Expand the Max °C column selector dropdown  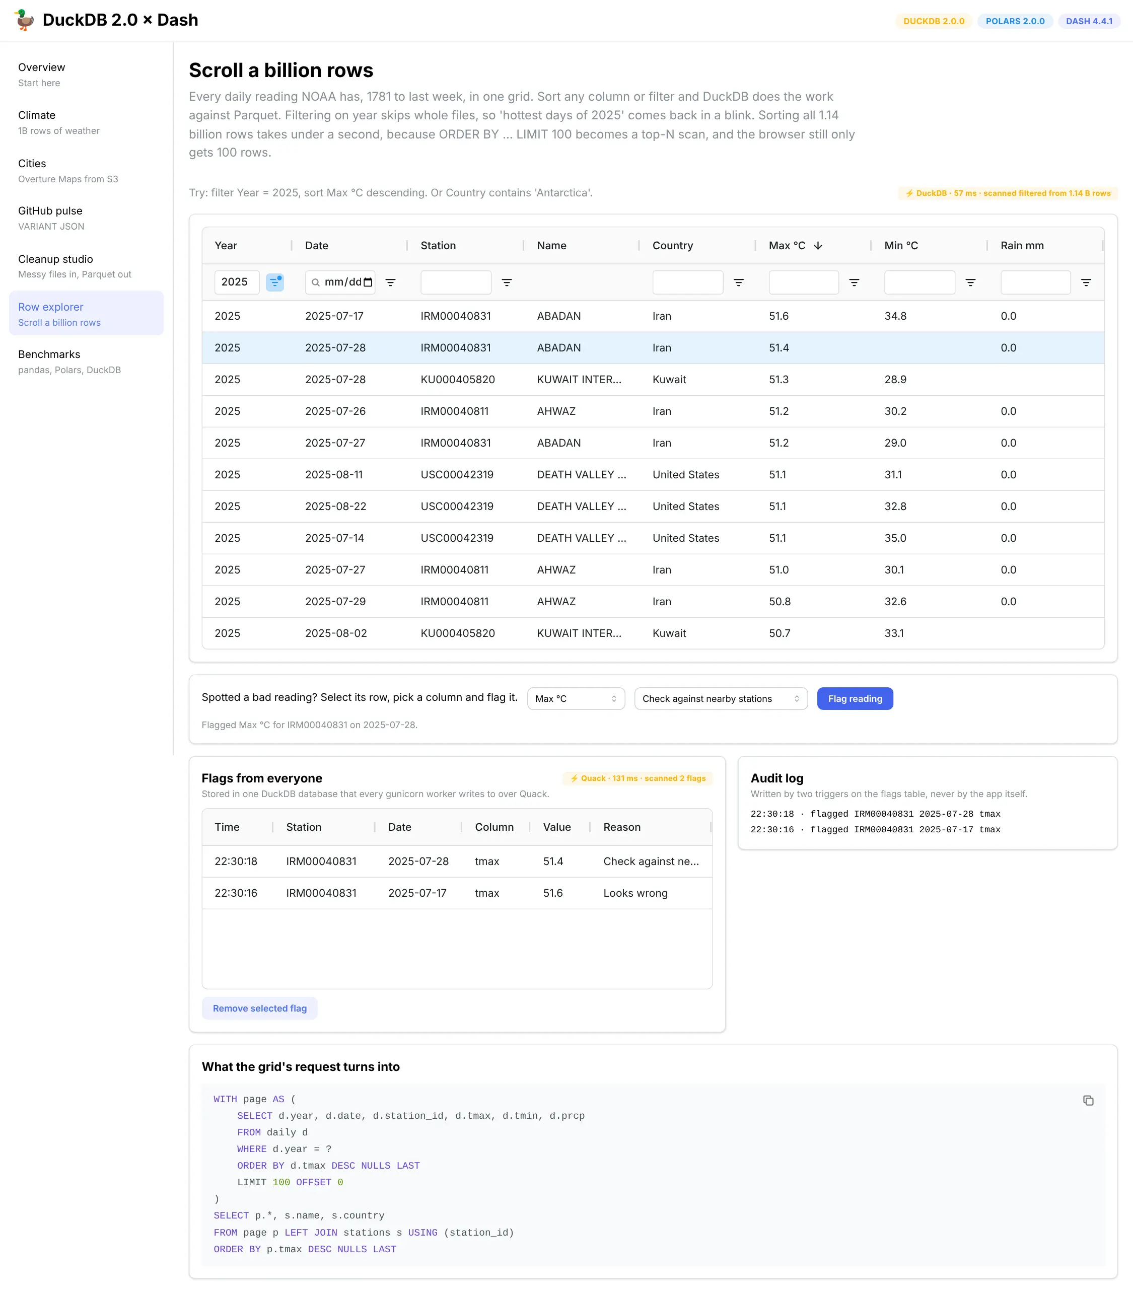(576, 698)
